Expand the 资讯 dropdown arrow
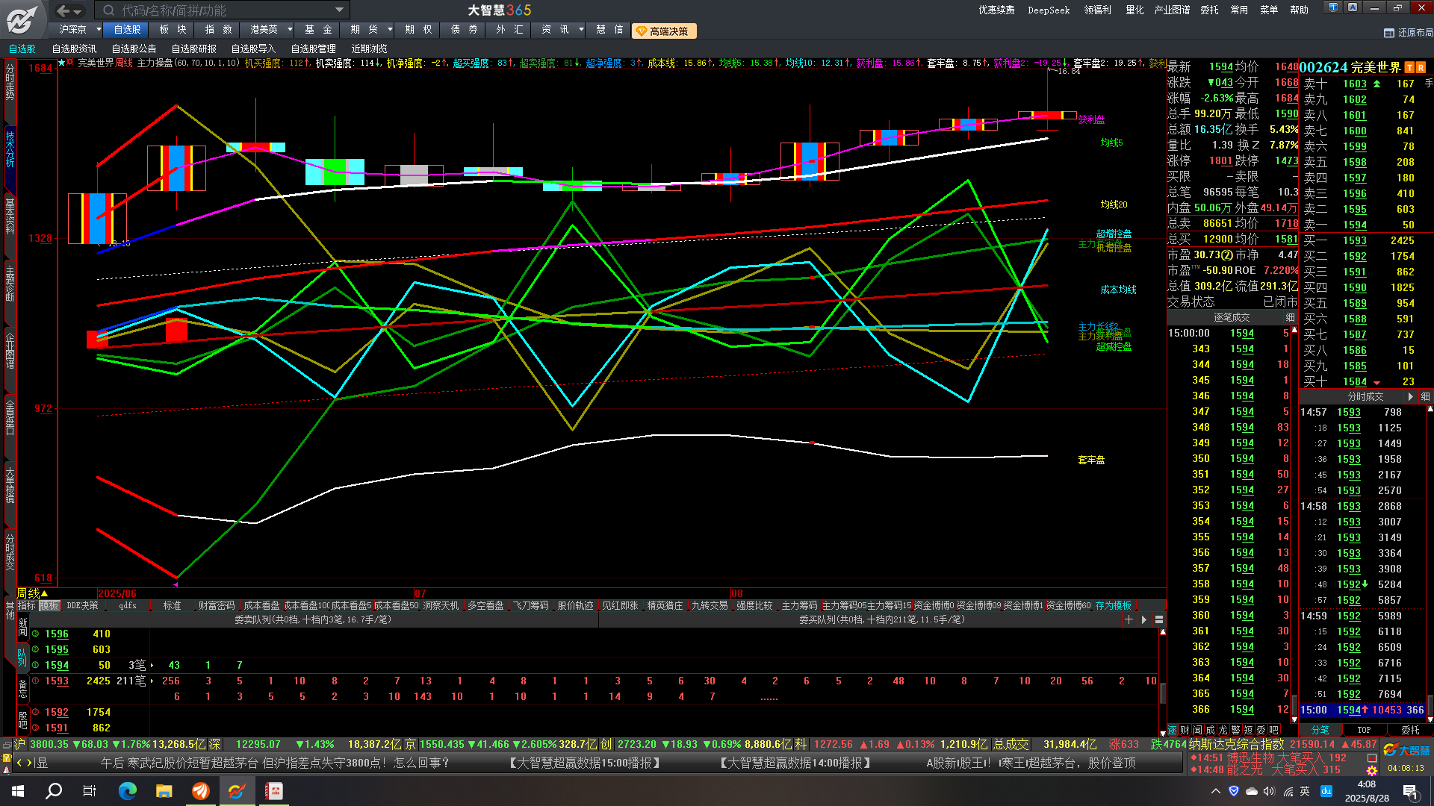Image resolution: width=1434 pixels, height=806 pixels. [x=580, y=30]
